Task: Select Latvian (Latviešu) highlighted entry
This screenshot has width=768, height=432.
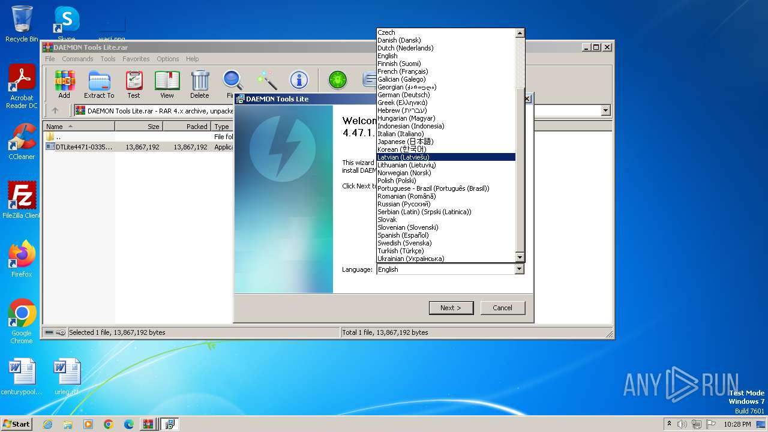Action: click(446, 157)
